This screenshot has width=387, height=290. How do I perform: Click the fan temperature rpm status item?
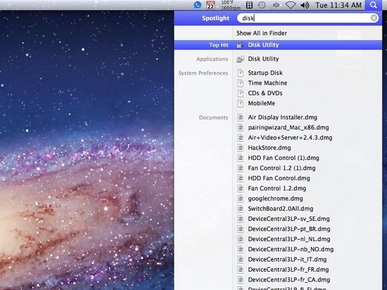[231, 5]
